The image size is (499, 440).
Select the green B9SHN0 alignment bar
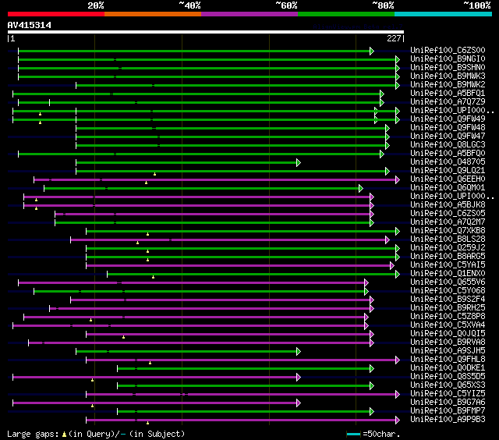click(x=208, y=68)
